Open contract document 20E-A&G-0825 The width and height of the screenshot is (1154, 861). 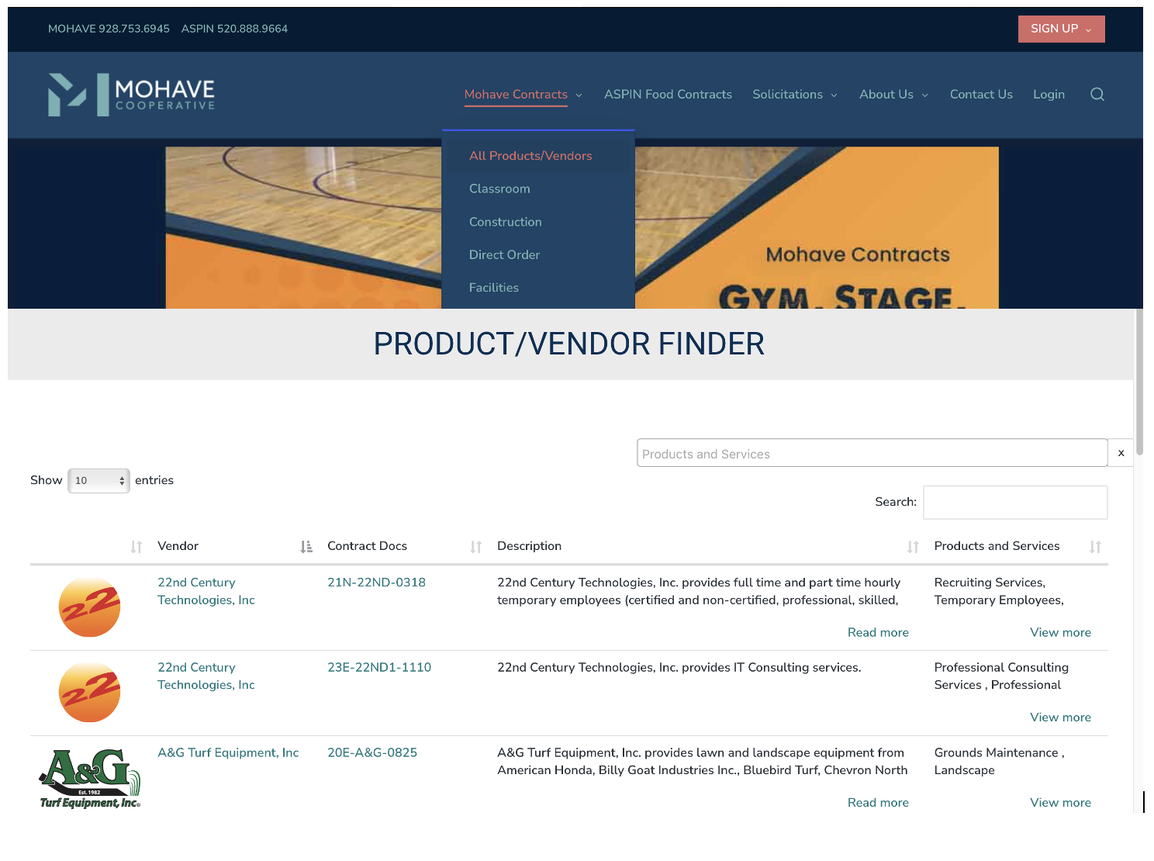pos(372,753)
